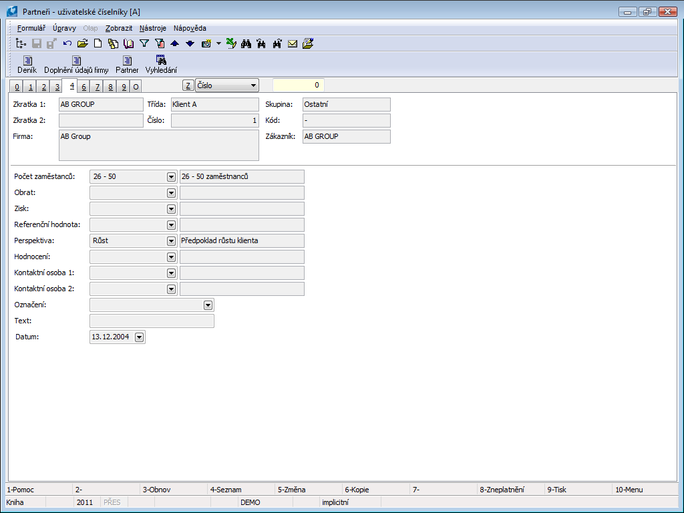This screenshot has height=513, width=684.
Task: Click the open book toolbar icon
Action: [128, 44]
